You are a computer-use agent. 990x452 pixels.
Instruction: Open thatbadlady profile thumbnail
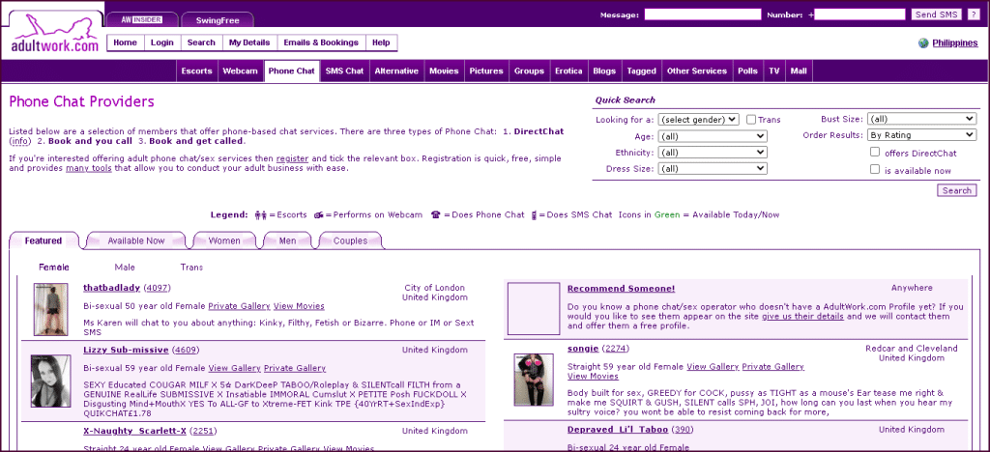coord(50,309)
